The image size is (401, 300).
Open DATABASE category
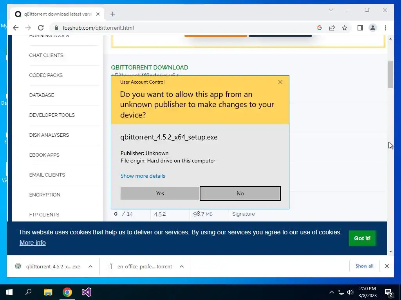tap(42, 95)
